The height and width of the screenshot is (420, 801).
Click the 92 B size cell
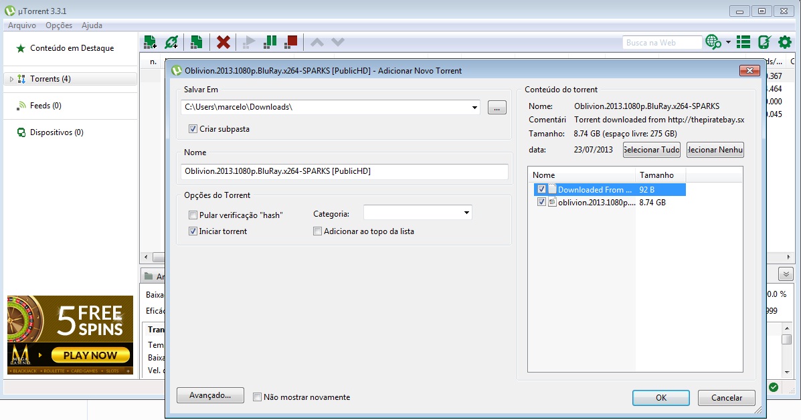646,189
